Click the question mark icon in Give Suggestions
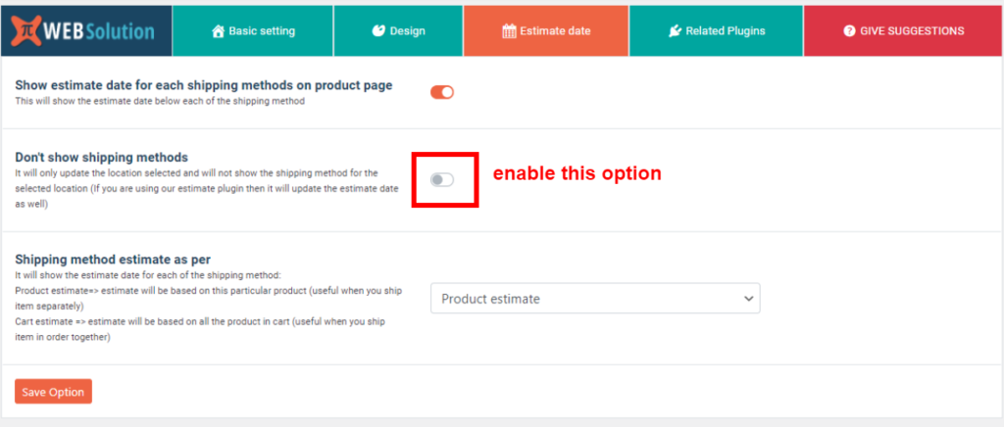 click(849, 31)
